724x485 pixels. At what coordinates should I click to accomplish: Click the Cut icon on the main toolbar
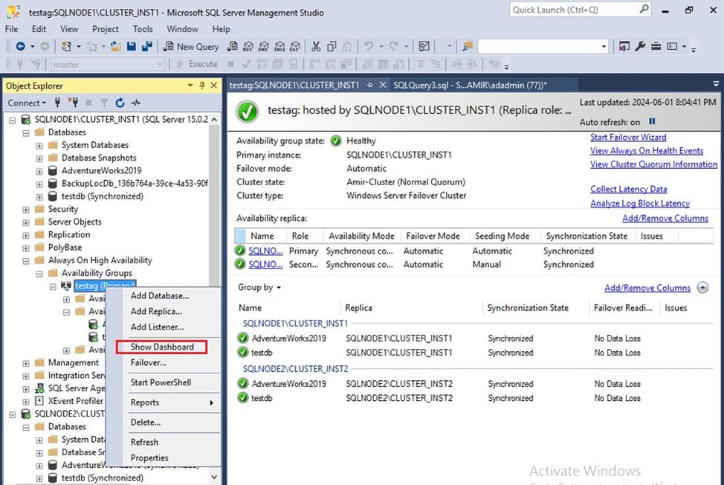coord(317,46)
